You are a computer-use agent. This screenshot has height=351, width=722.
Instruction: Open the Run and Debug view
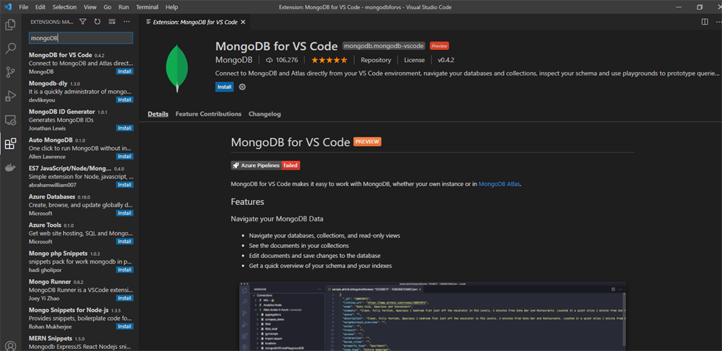pyautogui.click(x=10, y=96)
